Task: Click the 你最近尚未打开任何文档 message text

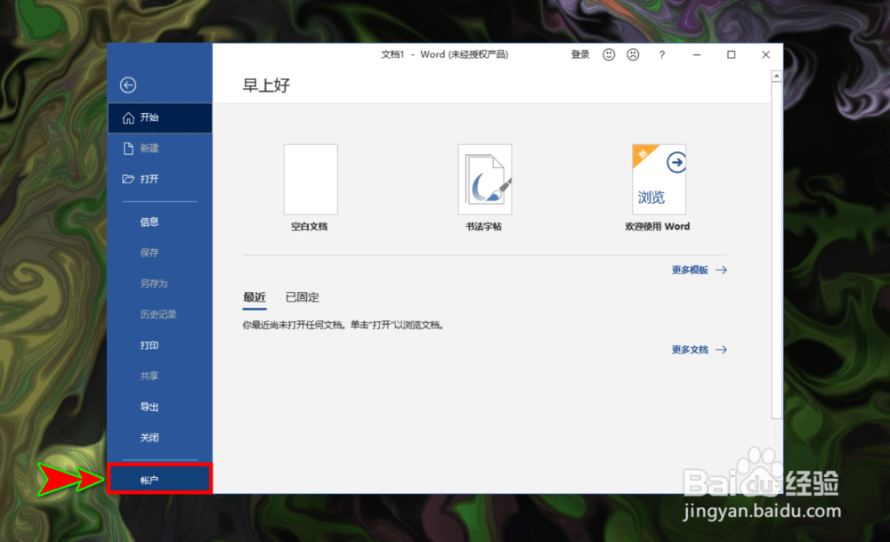Action: [344, 325]
